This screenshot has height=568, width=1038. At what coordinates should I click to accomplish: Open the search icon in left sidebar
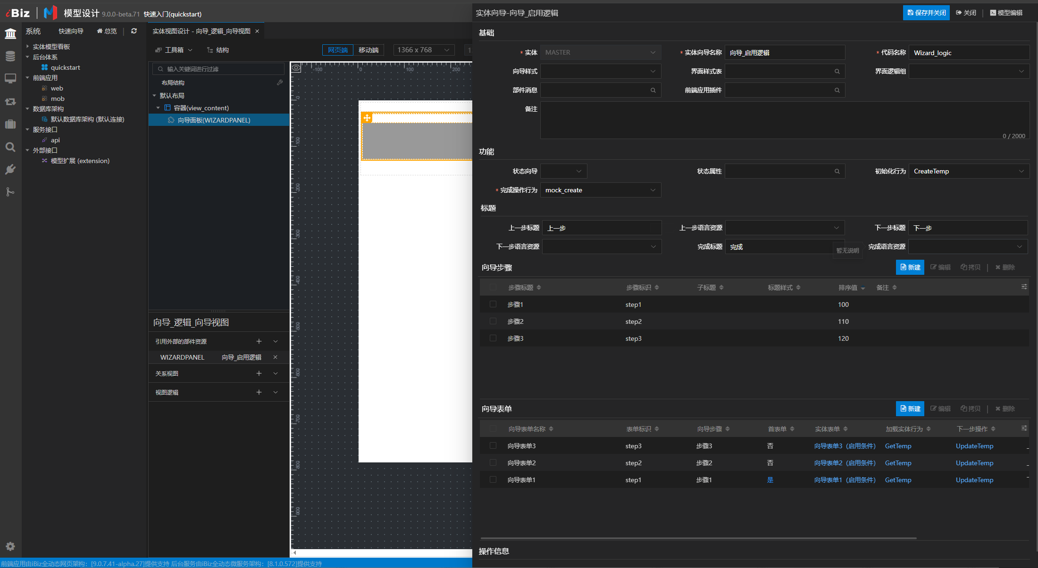click(x=10, y=147)
